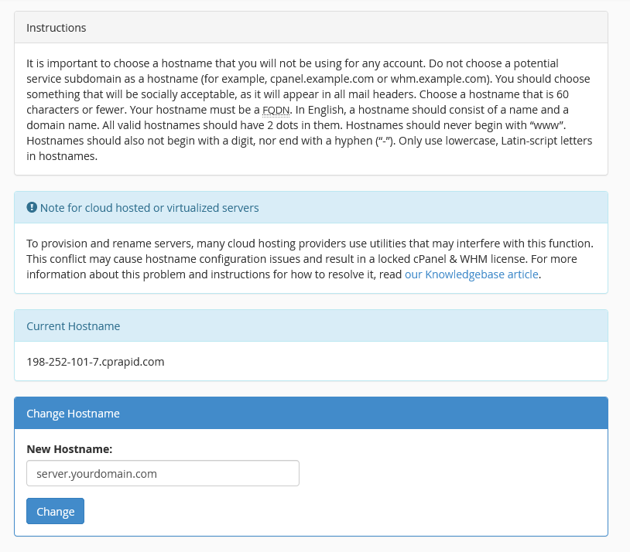Click the underlined FQDN abbreviation for its definition

[276, 110]
